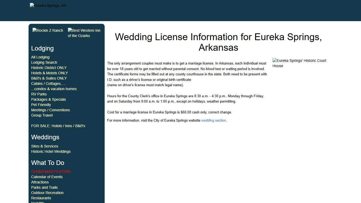Open Meetings / Conventions page

click(50, 110)
